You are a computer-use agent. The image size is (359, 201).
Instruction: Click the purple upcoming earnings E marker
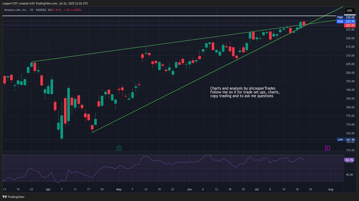[328, 148]
